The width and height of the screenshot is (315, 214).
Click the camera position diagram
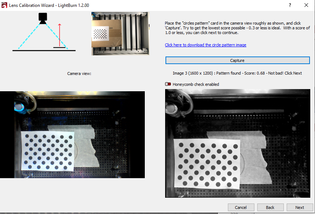tap(44, 32)
